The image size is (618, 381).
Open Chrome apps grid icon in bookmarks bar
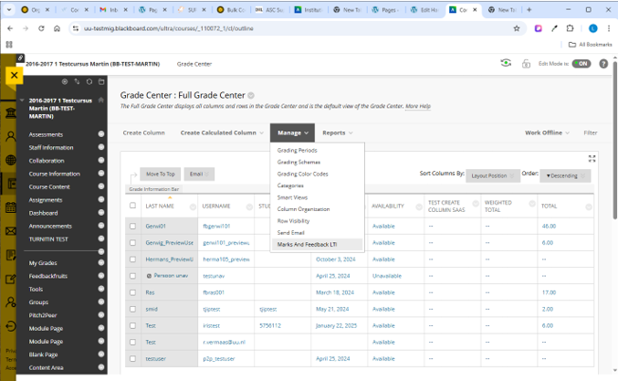click(x=9, y=45)
